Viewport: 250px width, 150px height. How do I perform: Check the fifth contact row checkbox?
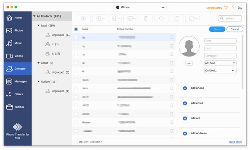(76, 71)
